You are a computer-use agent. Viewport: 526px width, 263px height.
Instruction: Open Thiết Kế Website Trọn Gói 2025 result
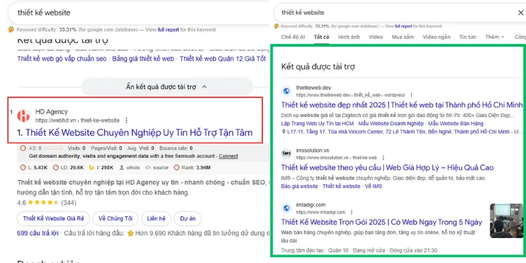(381, 222)
